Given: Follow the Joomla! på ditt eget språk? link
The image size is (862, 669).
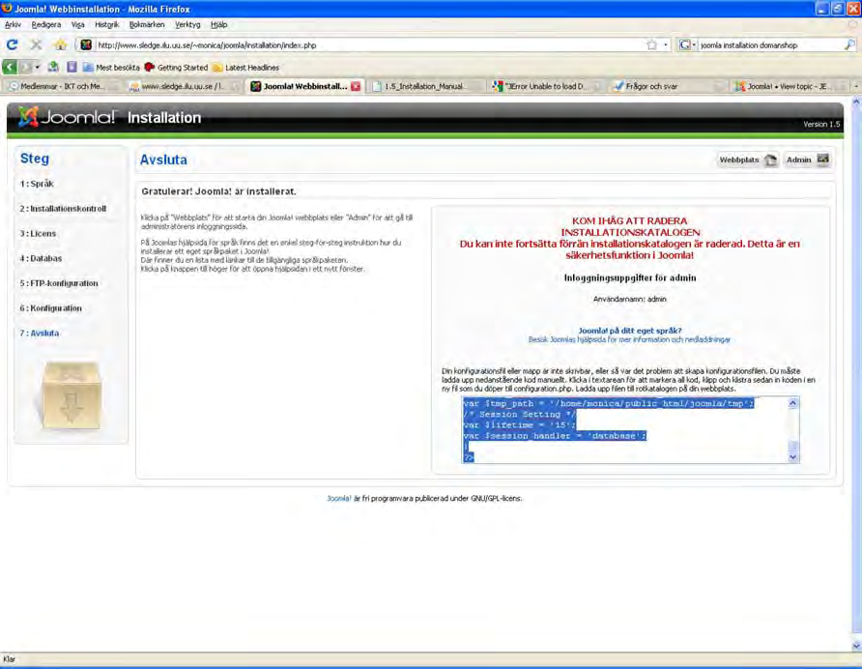Looking at the screenshot, I should pos(629,331).
